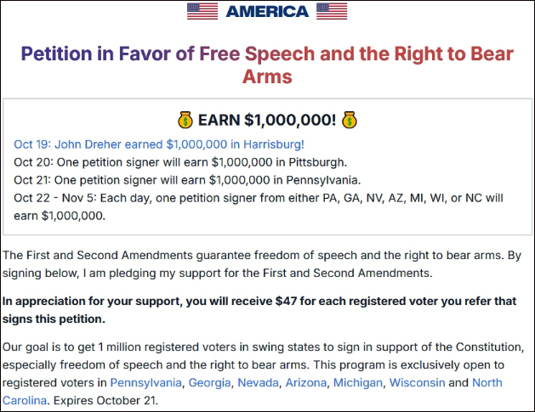The height and width of the screenshot is (412, 535).
Task: Click the right money bag icon
Action: tap(349, 121)
